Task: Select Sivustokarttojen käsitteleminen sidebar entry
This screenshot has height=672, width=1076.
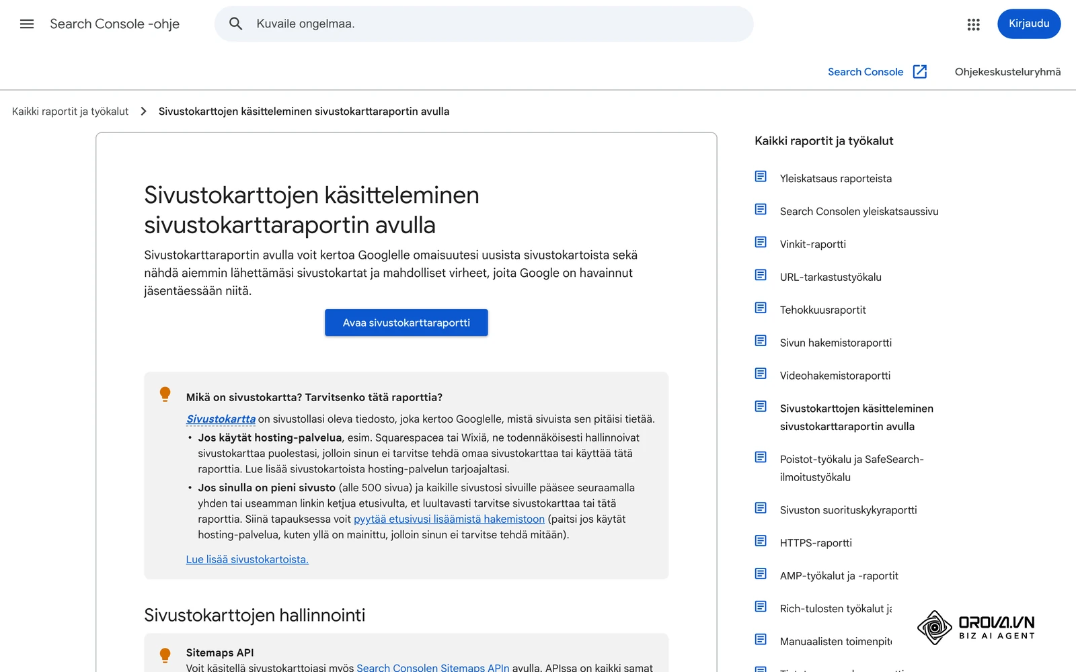Action: click(x=857, y=418)
